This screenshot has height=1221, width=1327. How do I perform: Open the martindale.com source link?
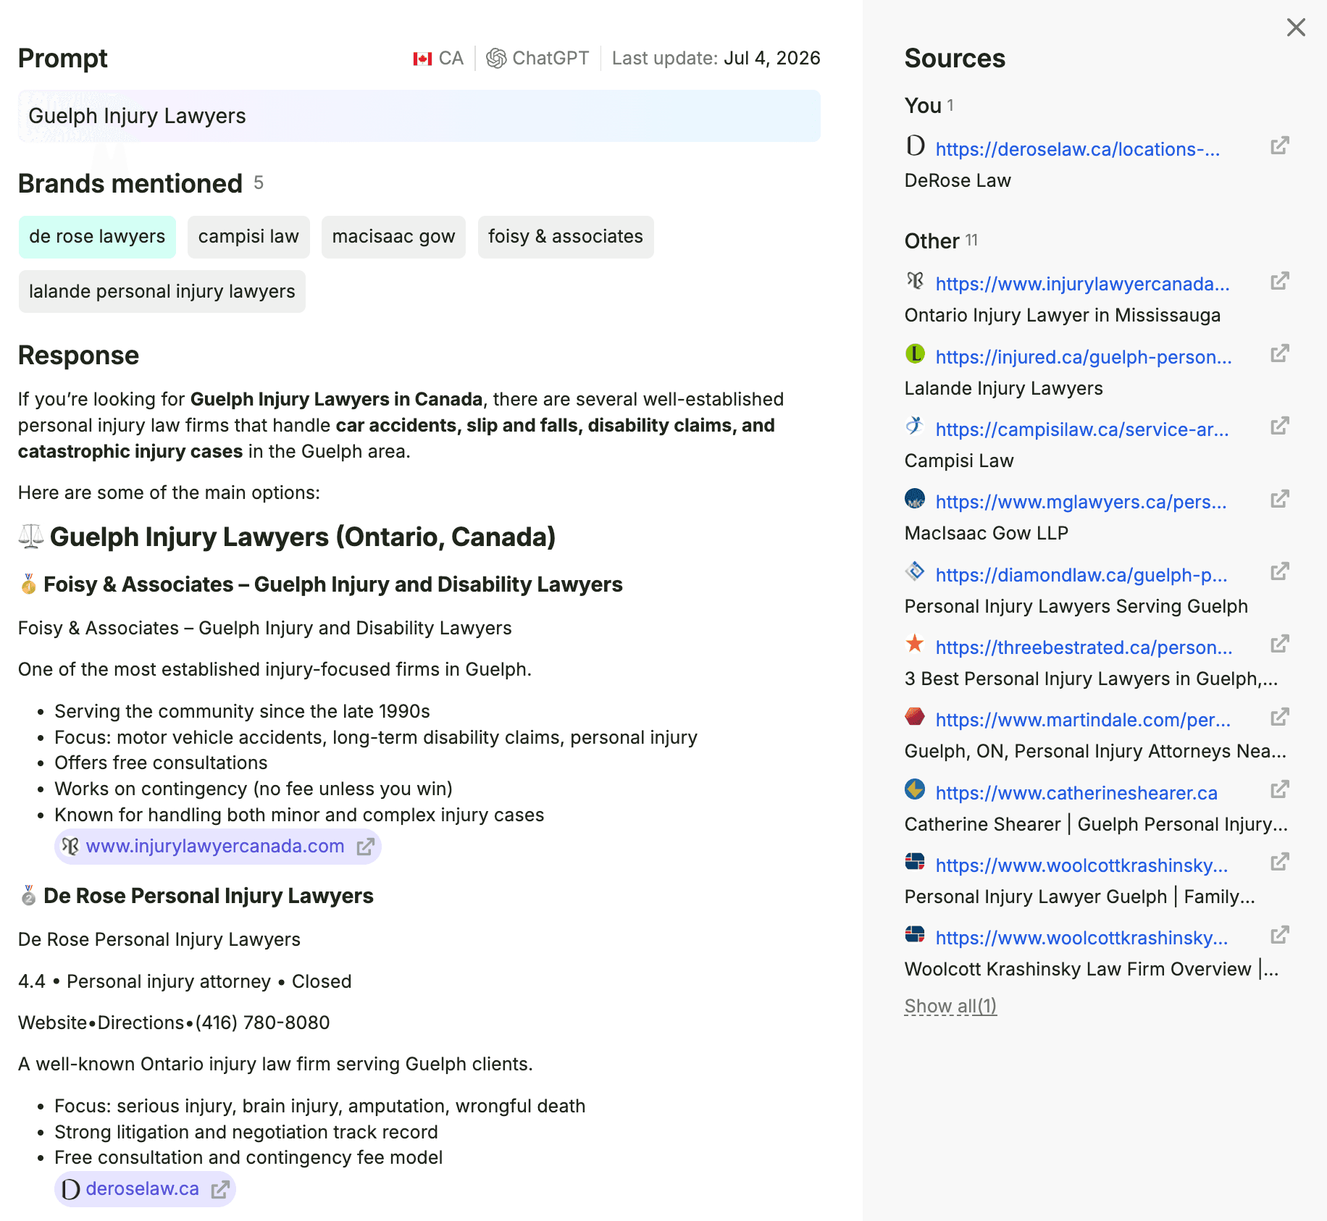click(1083, 720)
